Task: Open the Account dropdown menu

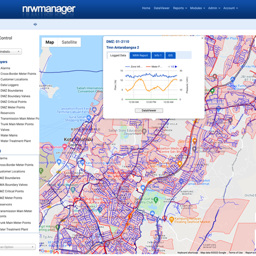Action: pos(230,8)
